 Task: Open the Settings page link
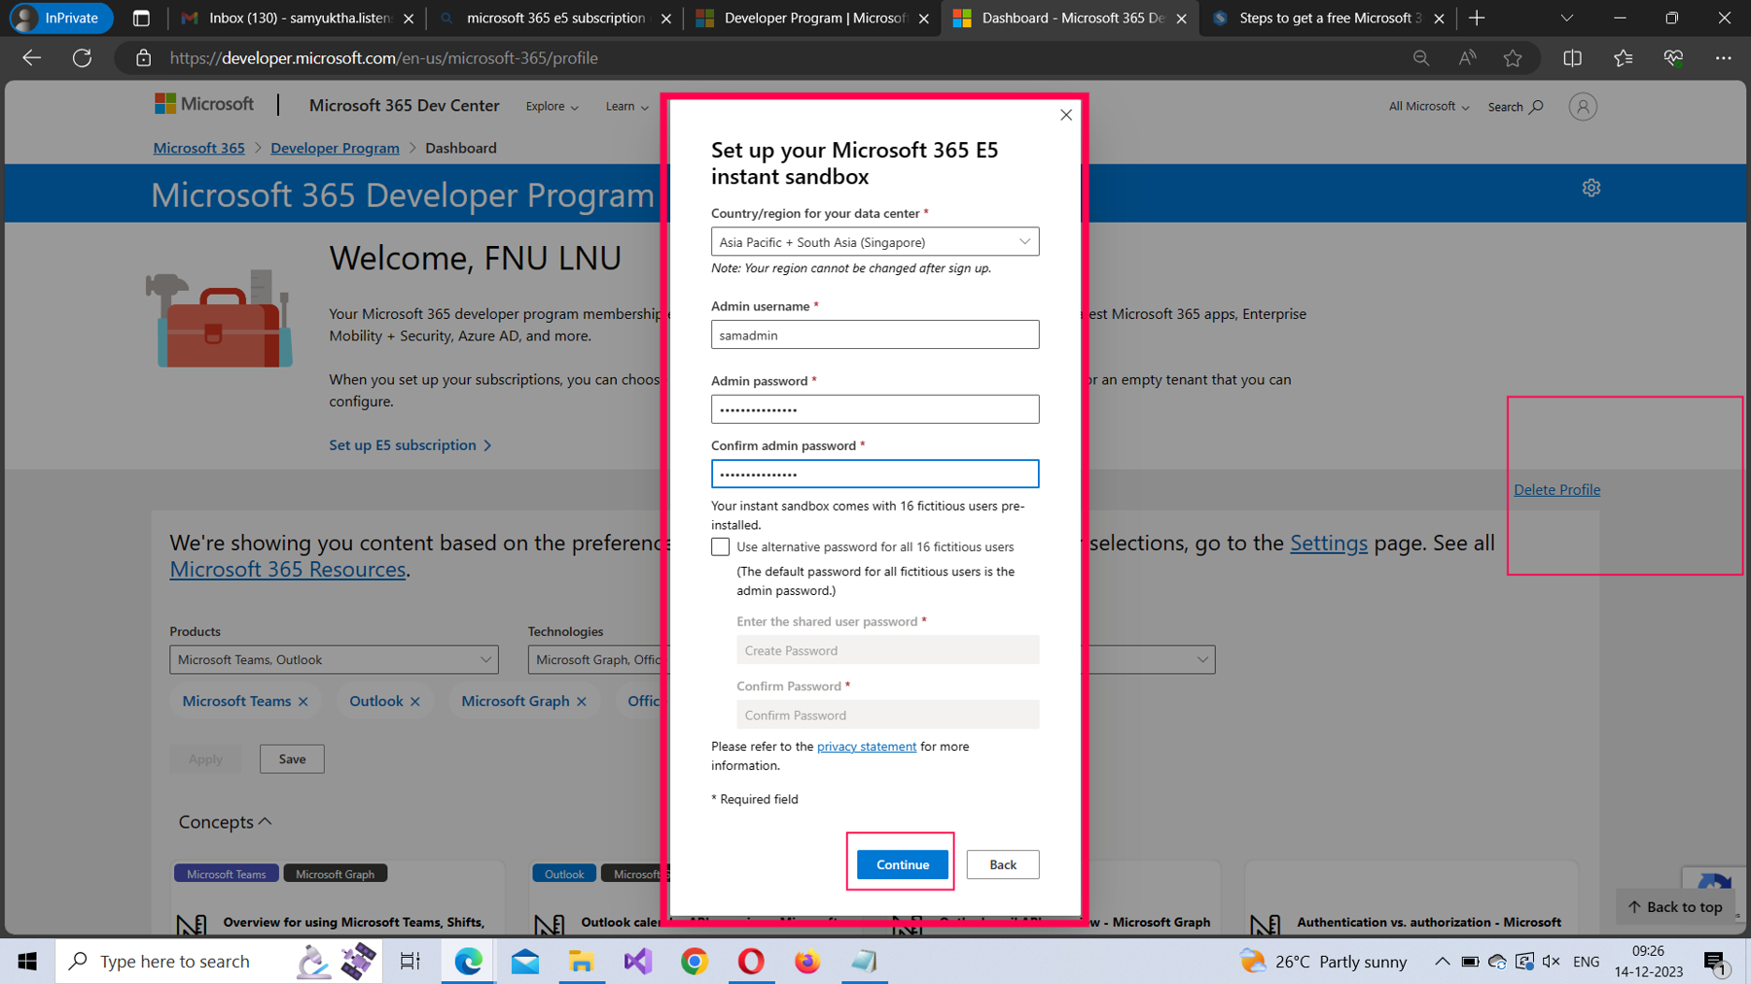click(1328, 544)
